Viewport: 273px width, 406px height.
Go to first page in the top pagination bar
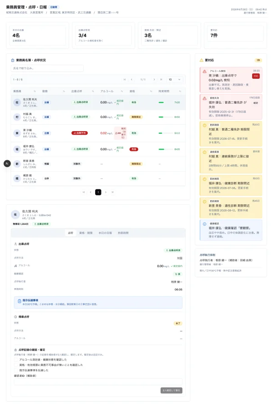tap(125, 80)
